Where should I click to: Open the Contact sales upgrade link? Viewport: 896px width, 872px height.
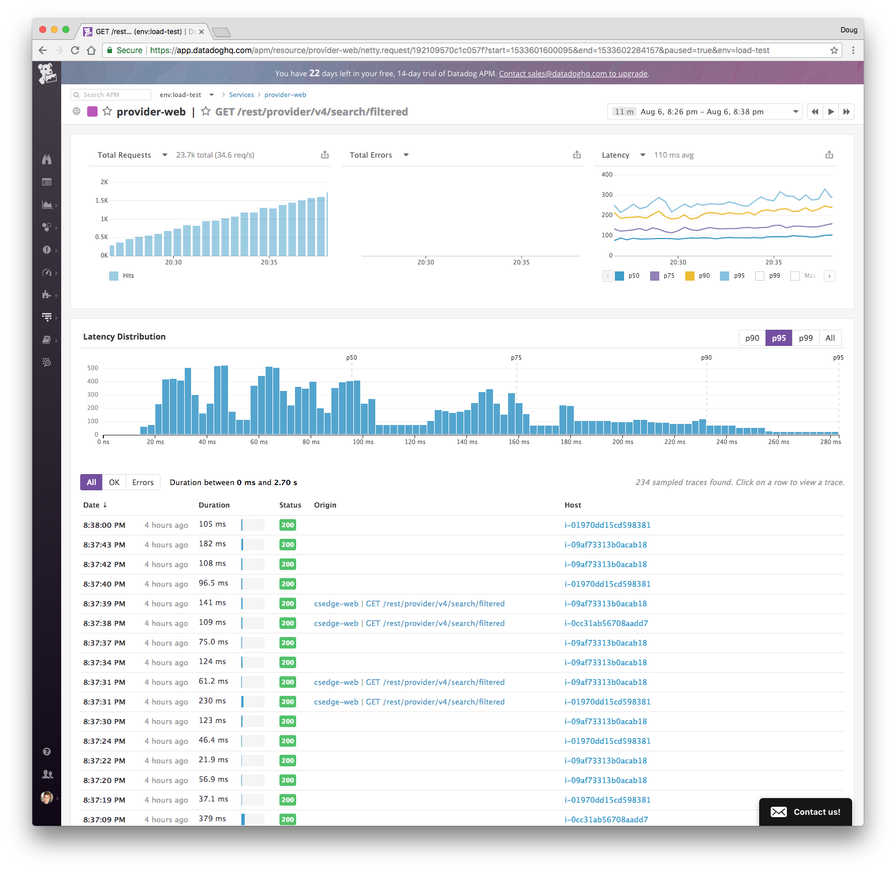tap(573, 73)
